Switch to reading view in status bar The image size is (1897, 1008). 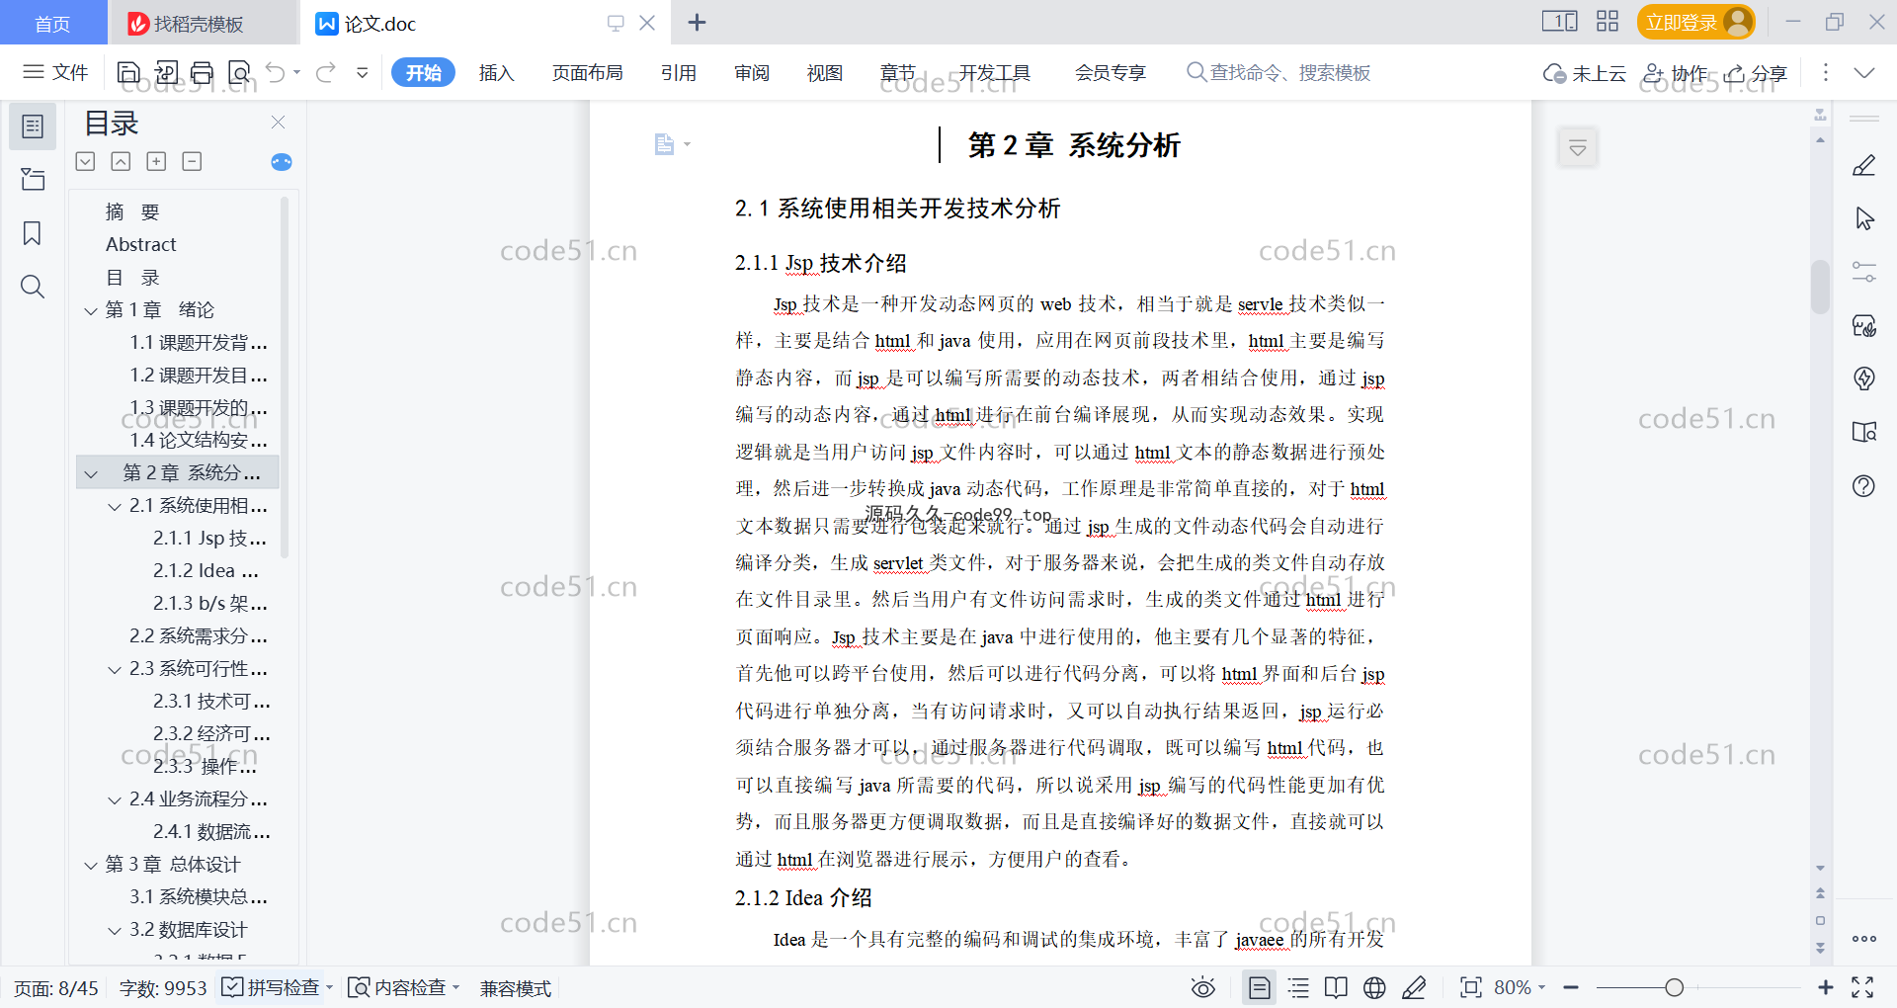pyautogui.click(x=1336, y=987)
